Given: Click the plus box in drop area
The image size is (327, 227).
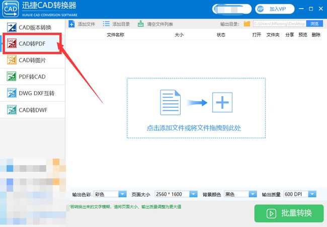Looking at the screenshot, I should 222,103.
